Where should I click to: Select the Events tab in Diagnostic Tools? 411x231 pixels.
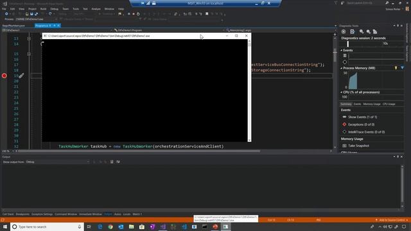coord(357,104)
